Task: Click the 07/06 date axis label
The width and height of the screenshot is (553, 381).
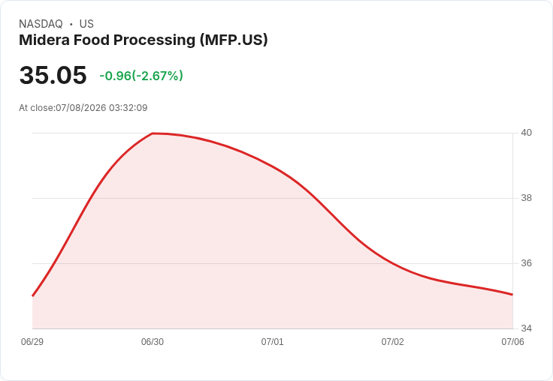Action: coord(512,342)
